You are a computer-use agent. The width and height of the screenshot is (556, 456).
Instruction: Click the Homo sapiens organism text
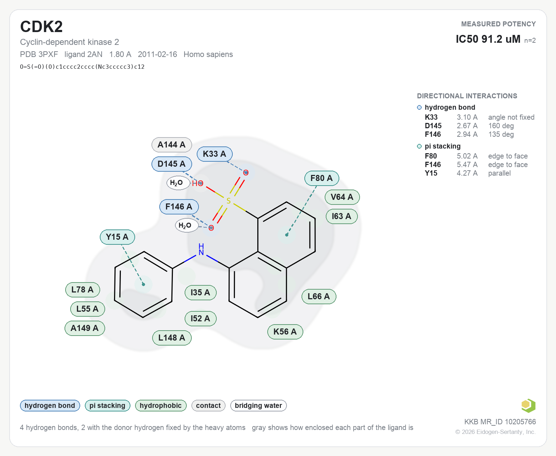(x=208, y=55)
